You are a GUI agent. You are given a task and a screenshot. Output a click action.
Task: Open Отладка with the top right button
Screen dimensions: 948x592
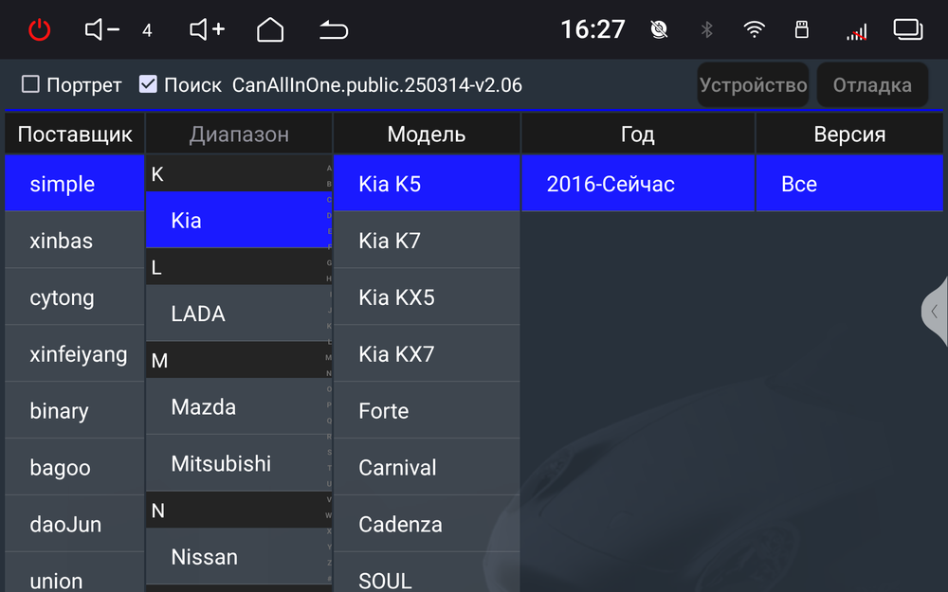pos(871,84)
